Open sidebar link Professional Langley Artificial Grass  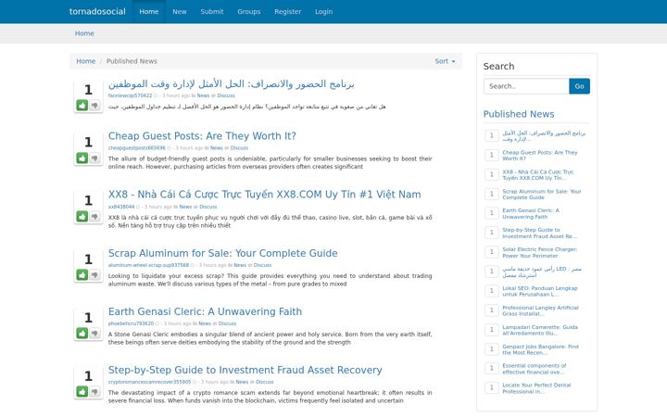tap(540, 310)
